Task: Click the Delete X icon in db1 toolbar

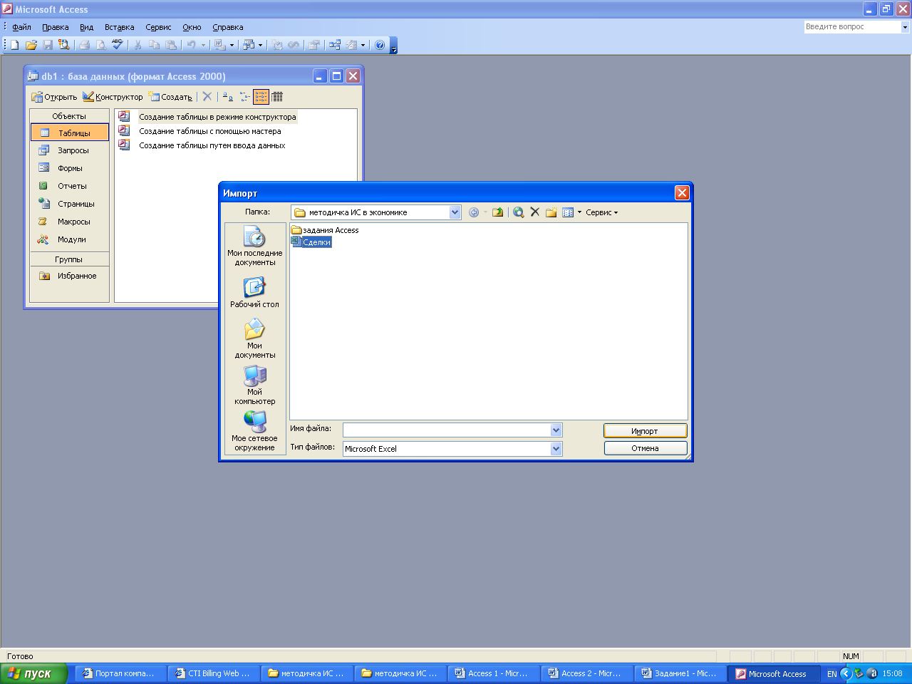Action: [x=207, y=97]
